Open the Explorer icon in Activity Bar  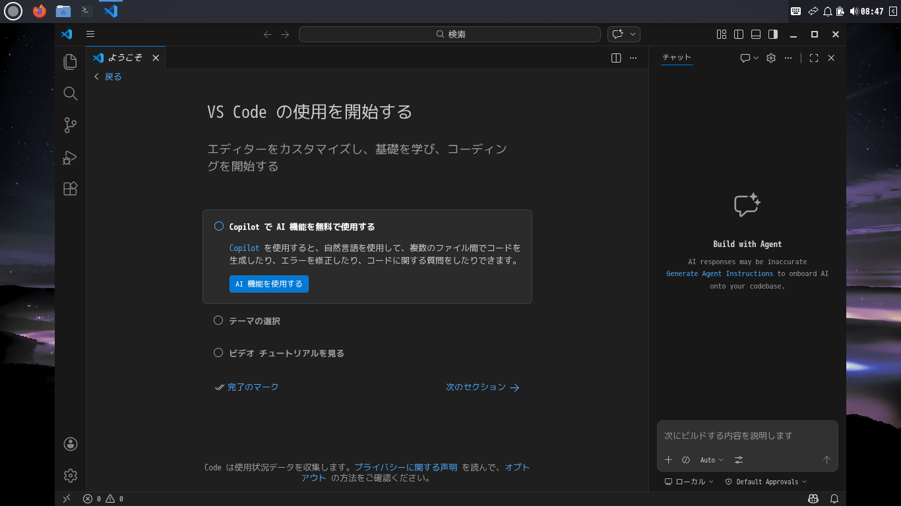[x=70, y=62]
